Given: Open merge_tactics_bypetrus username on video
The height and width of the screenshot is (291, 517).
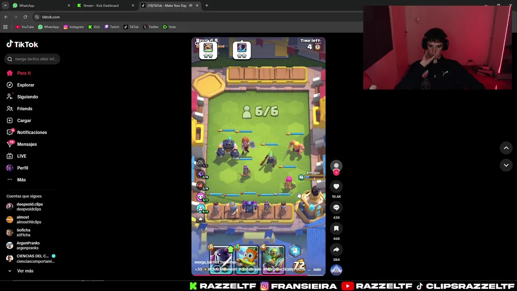Looking at the screenshot, I should coord(215,262).
